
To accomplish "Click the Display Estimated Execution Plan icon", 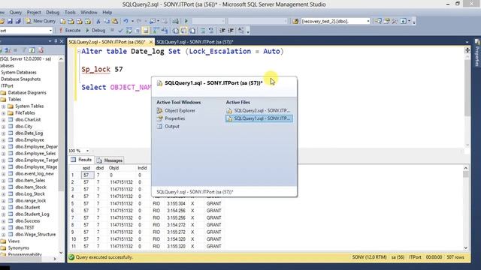I will pyautogui.click(x=129, y=30).
